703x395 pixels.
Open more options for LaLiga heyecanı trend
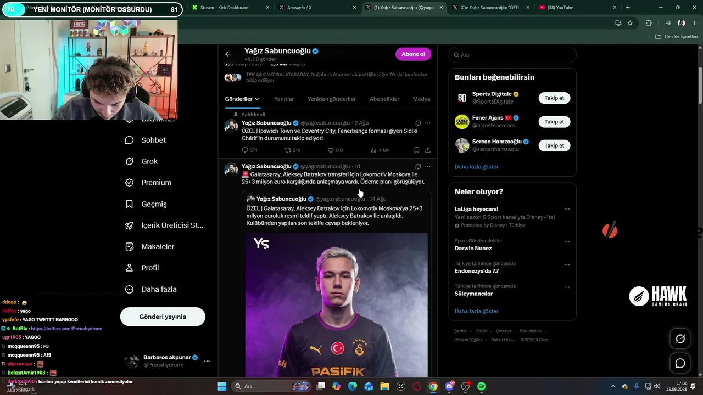point(567,209)
